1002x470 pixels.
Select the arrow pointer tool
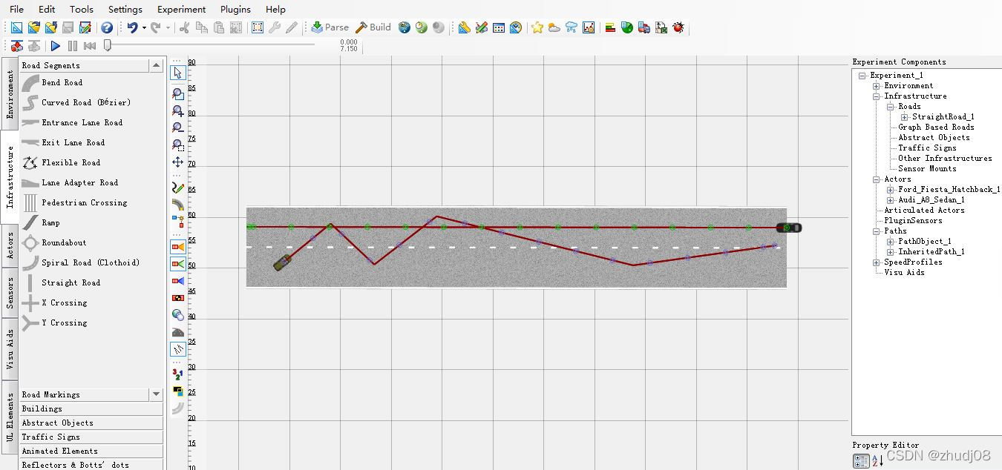[x=178, y=73]
